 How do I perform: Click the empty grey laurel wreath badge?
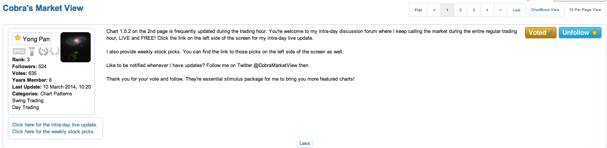pyautogui.click(x=55, y=51)
